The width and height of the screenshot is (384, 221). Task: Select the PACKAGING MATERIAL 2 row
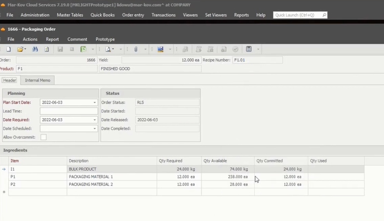point(91,184)
